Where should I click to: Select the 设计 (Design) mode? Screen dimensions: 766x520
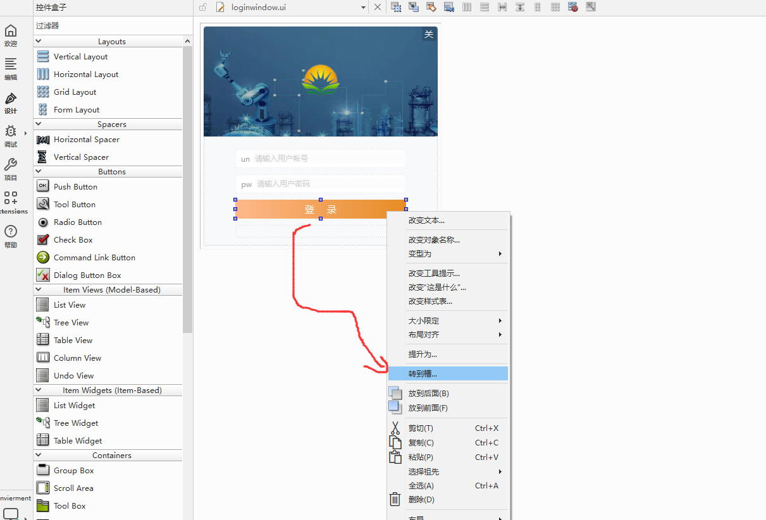coord(11,102)
